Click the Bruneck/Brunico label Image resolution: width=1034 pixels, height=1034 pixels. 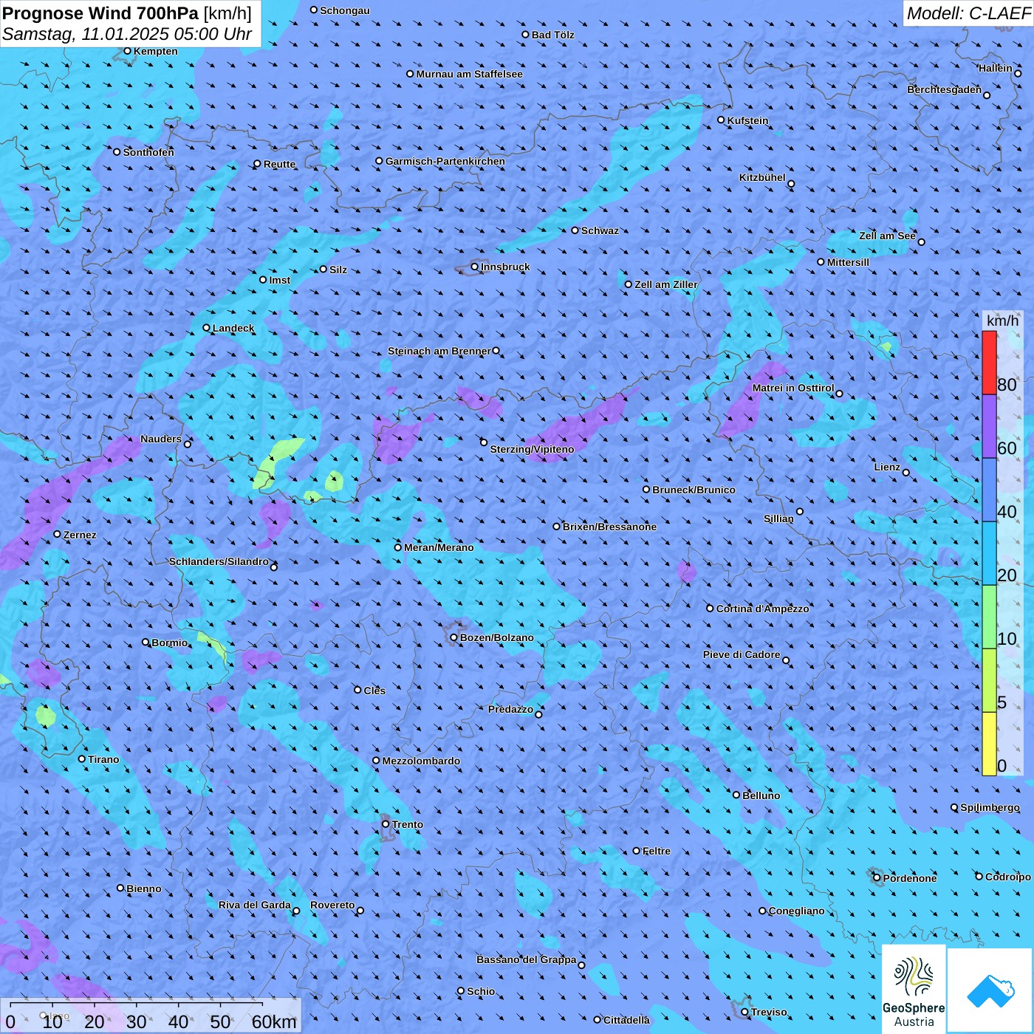point(694,490)
